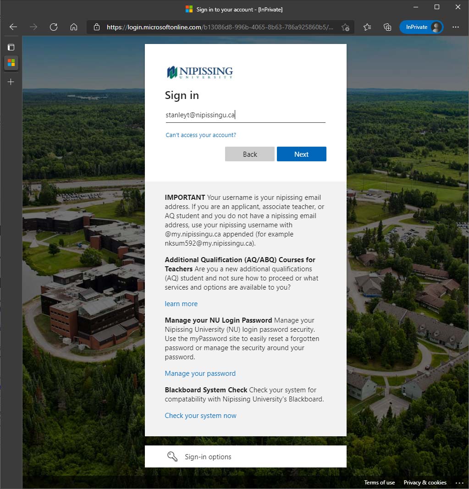The image size is (469, 489).
Task: Open a new tab with the plus icon
Action: 11,82
